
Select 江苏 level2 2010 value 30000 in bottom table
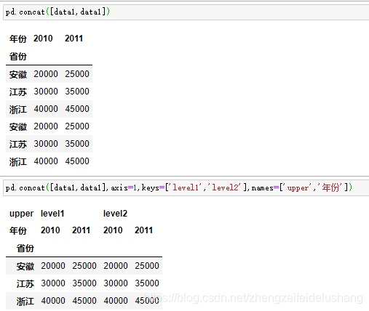116,283
